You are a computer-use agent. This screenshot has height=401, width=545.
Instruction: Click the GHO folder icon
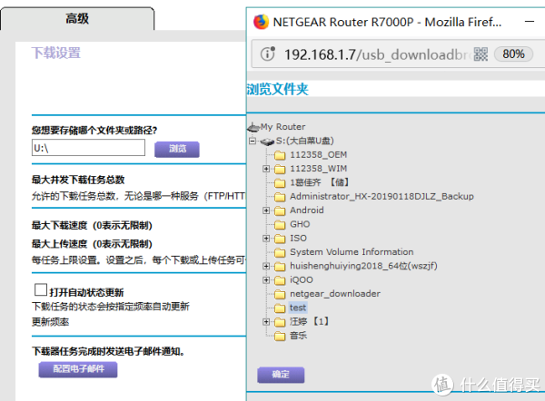280,225
